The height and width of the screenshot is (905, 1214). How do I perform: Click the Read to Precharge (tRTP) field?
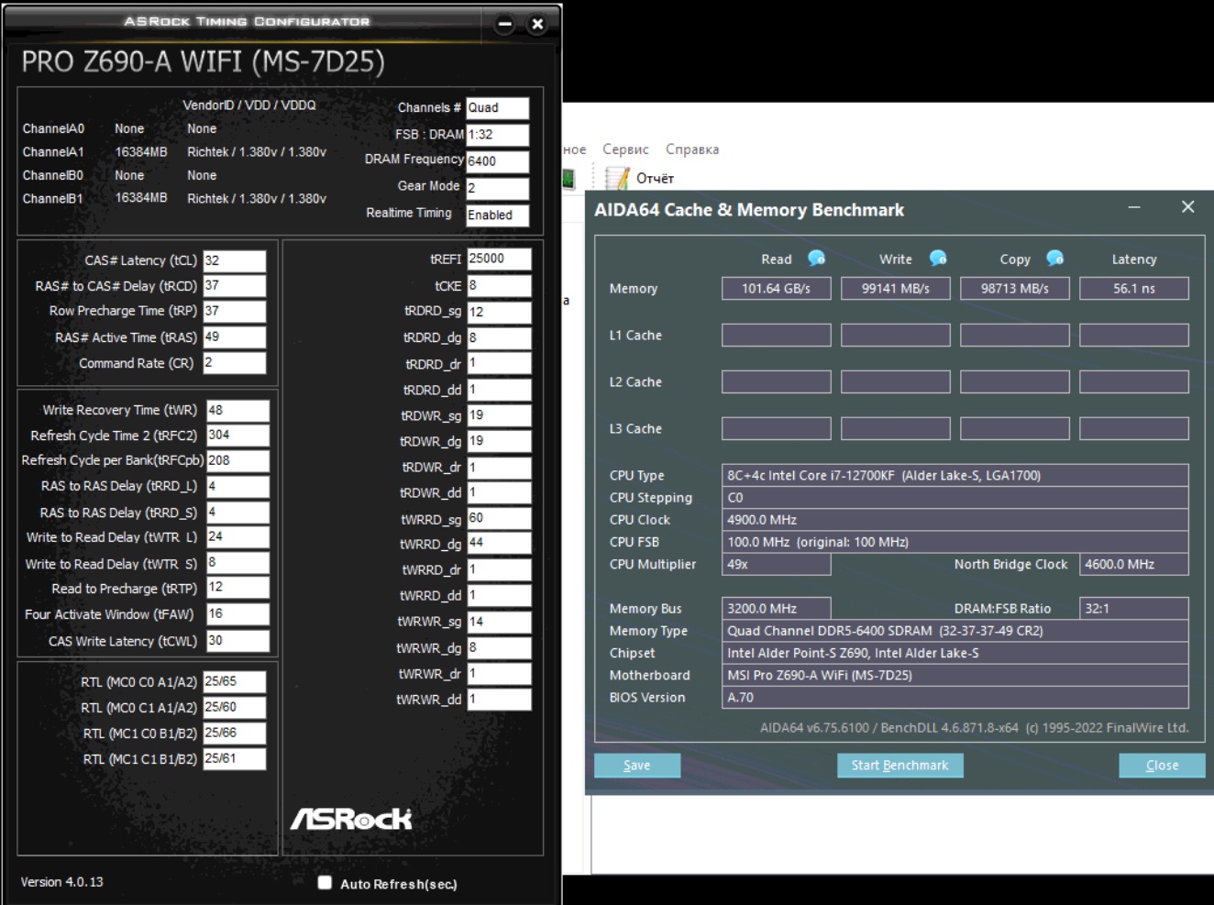(237, 588)
